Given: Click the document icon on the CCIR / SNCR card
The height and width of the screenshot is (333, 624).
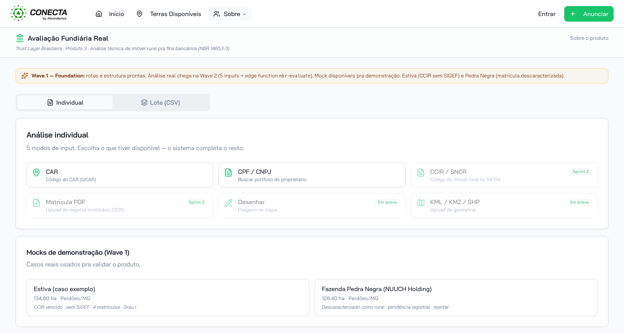Looking at the screenshot, I should click(x=420, y=173).
